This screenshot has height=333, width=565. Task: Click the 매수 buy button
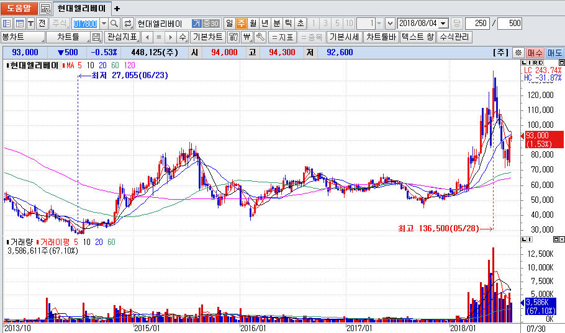tap(535, 53)
